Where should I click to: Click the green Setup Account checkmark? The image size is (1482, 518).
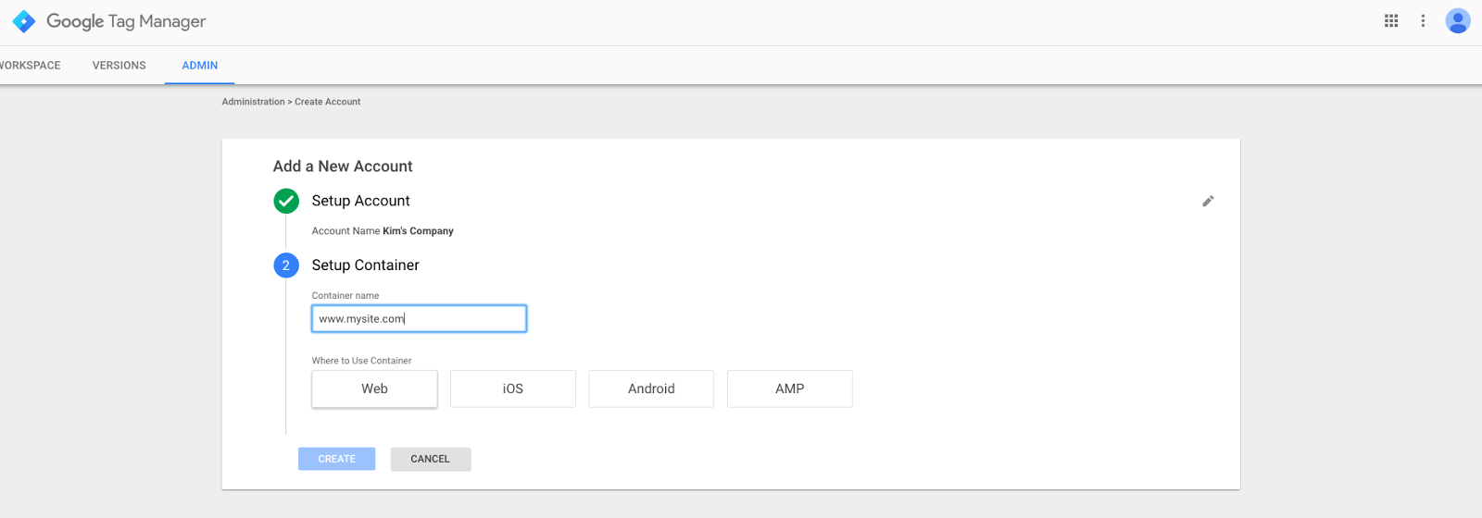pyautogui.click(x=286, y=201)
